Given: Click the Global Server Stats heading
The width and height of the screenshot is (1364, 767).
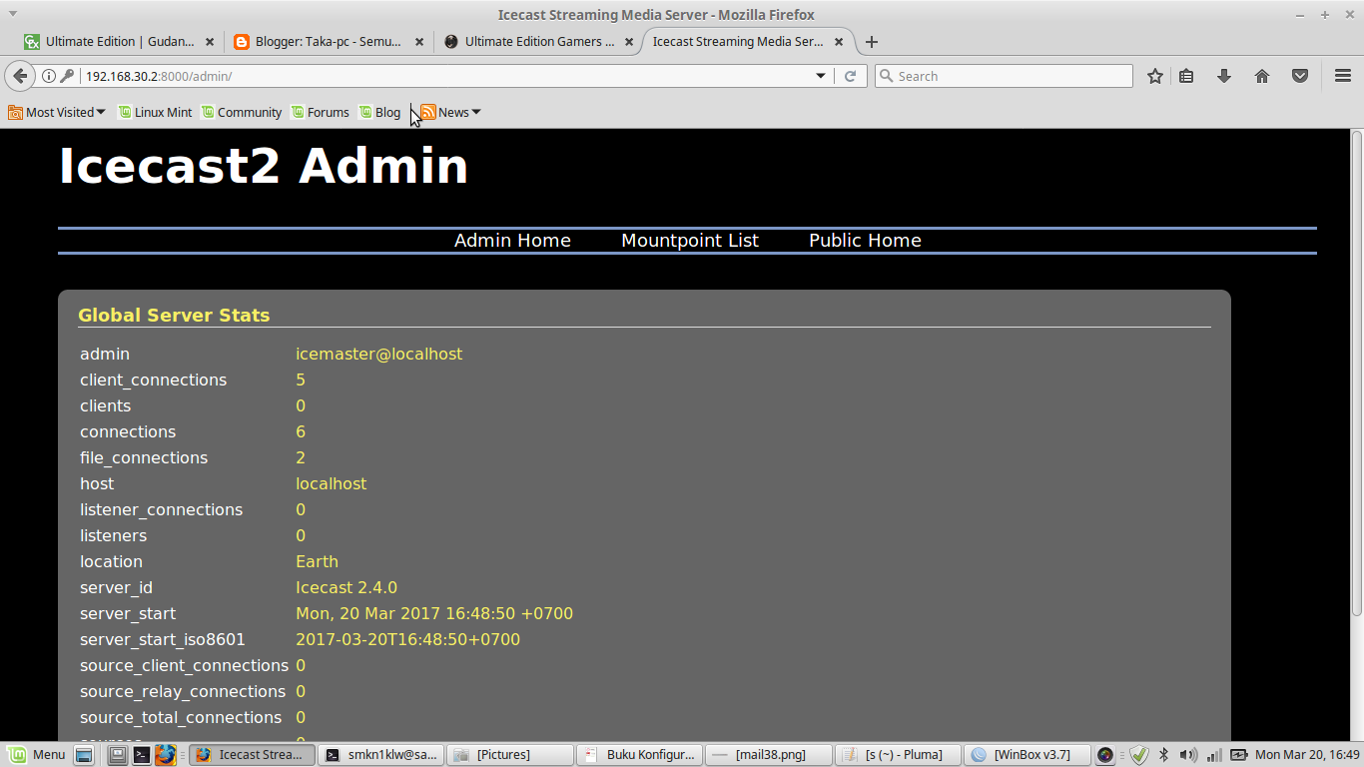Looking at the screenshot, I should [x=174, y=316].
